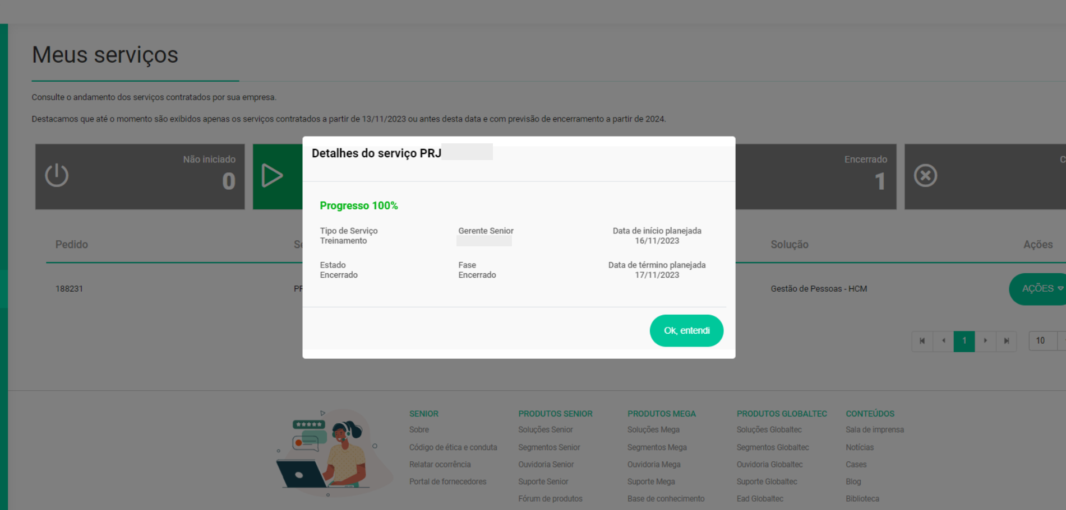Open Soluções Mega link
1066x510 pixels.
click(653, 430)
